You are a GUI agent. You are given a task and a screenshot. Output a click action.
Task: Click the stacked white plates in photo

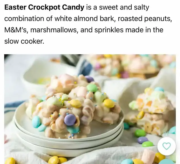69,136
